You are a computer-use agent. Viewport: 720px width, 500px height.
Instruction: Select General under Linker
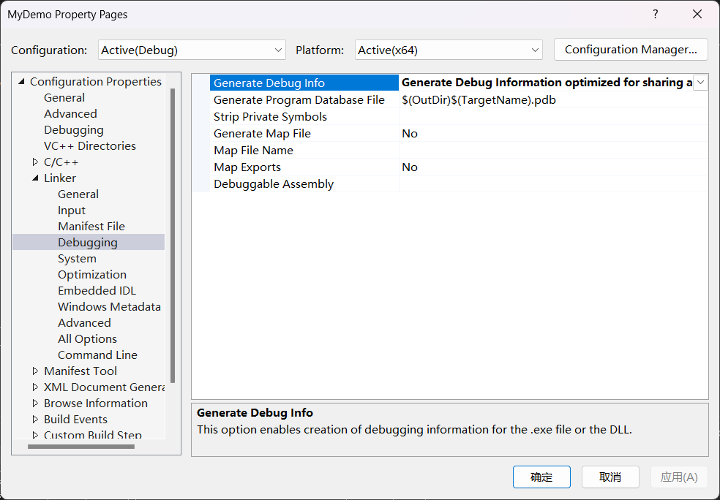(x=78, y=194)
